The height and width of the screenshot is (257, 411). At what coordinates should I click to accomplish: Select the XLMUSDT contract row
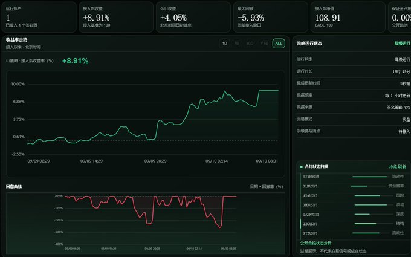coord(354,186)
